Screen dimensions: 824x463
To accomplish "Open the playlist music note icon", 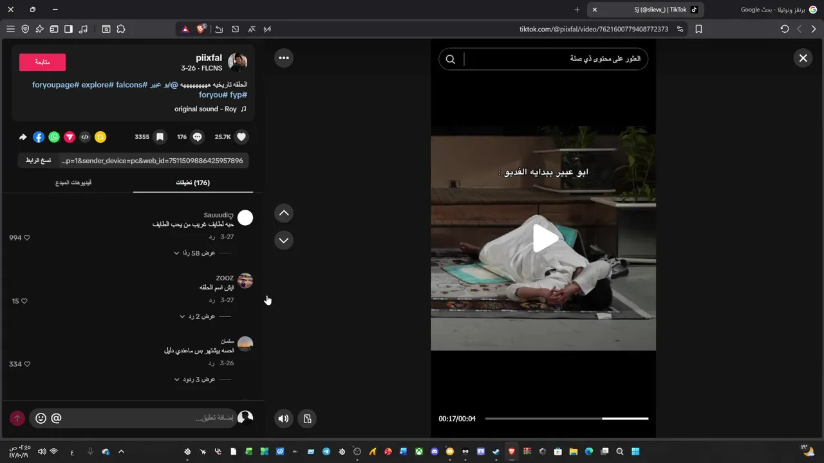I will [83, 29].
